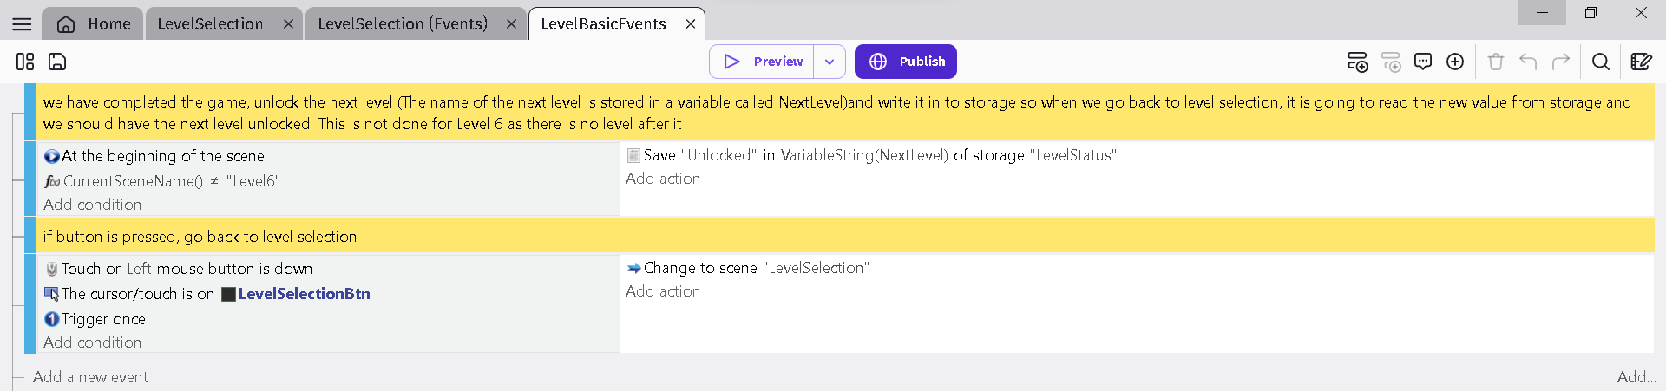Switch to the LevelSelection tab
The image size is (1666, 391).
pos(210,24)
